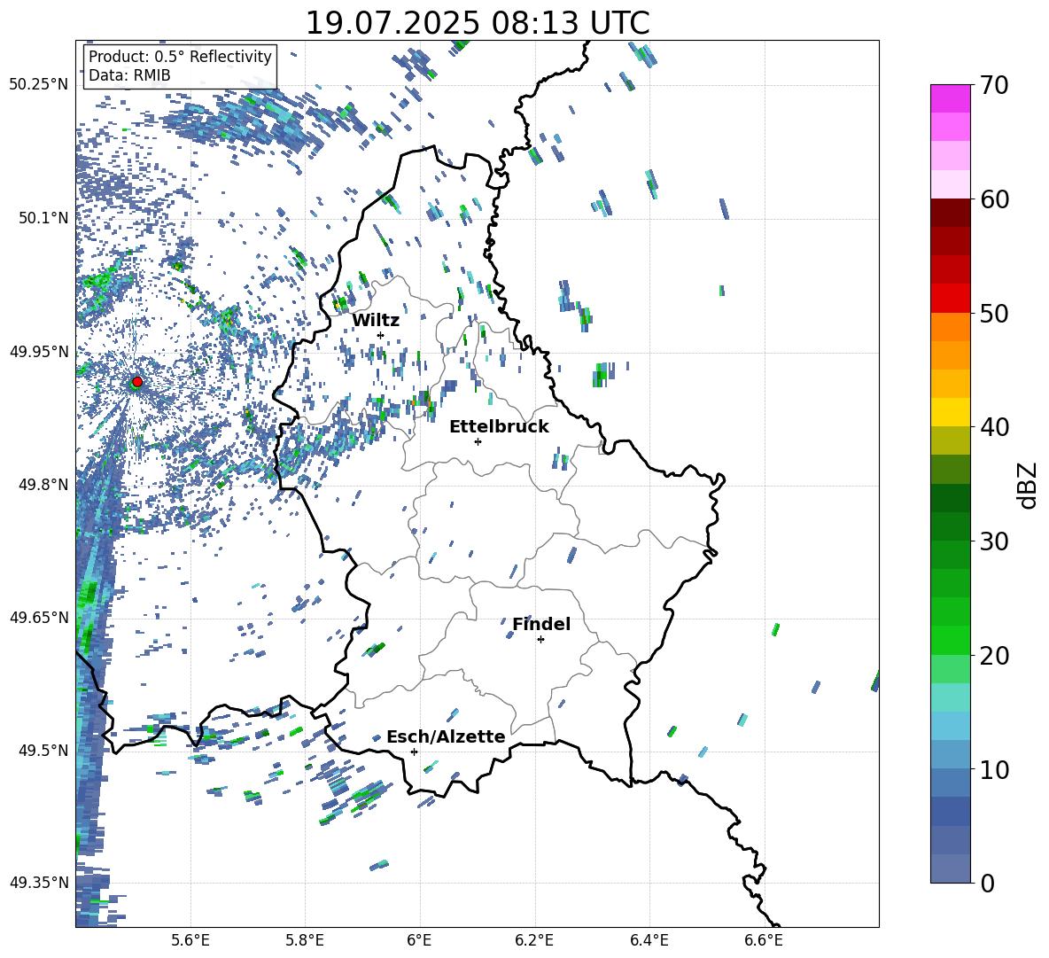The height and width of the screenshot is (958, 1049).
Task: Click the Esch/Alzette city label
Action: click(x=446, y=736)
